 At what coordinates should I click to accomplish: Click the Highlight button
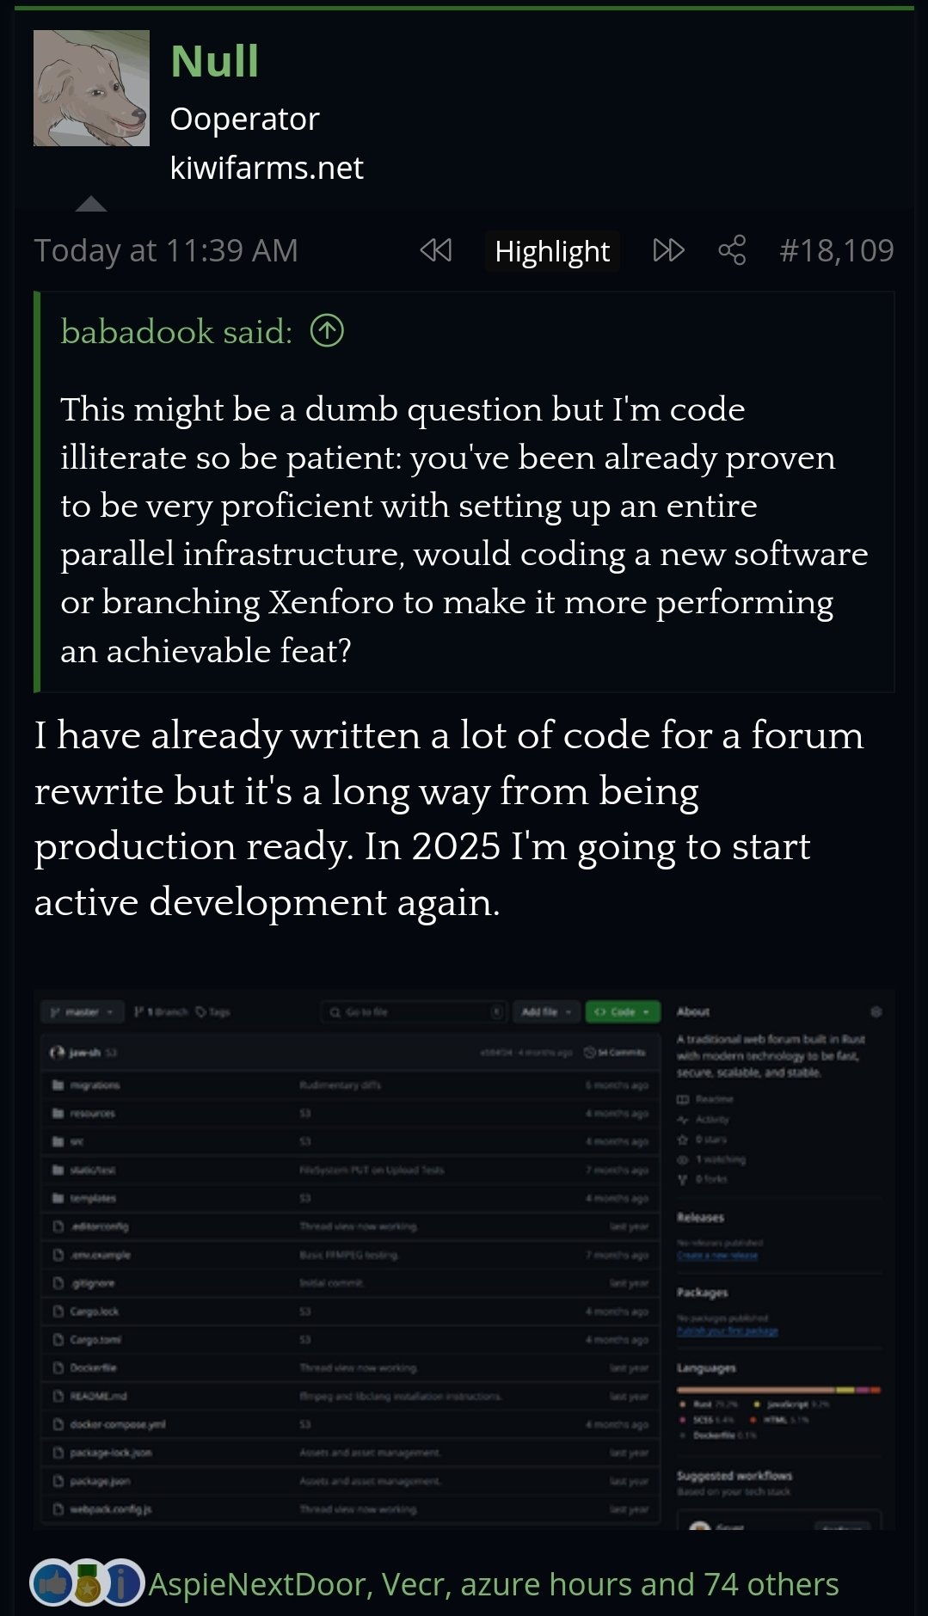pyautogui.click(x=552, y=251)
